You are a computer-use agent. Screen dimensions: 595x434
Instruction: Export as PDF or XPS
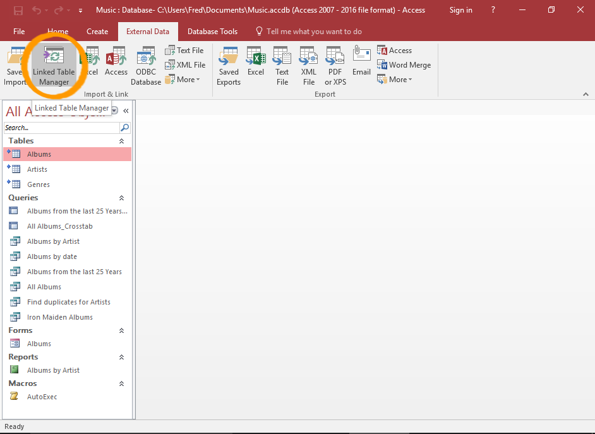335,66
